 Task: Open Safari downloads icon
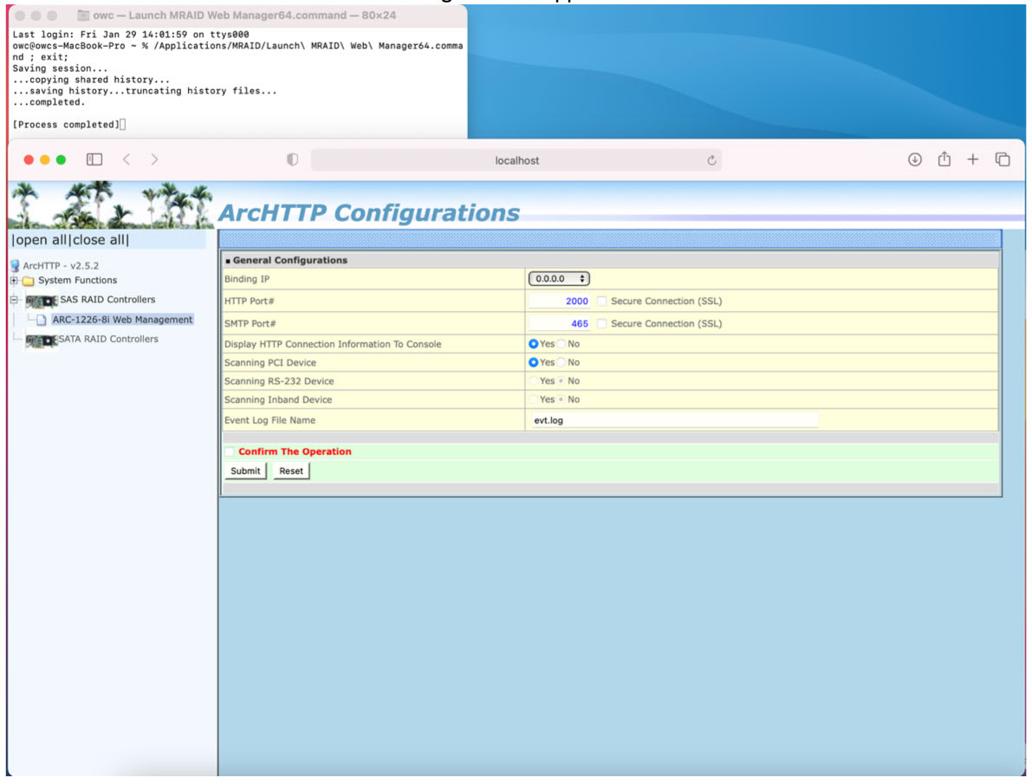click(914, 159)
